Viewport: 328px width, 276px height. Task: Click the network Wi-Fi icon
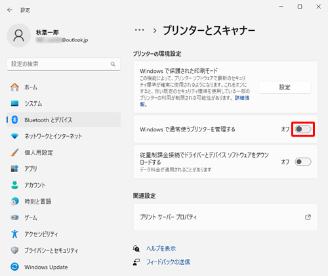click(14, 136)
